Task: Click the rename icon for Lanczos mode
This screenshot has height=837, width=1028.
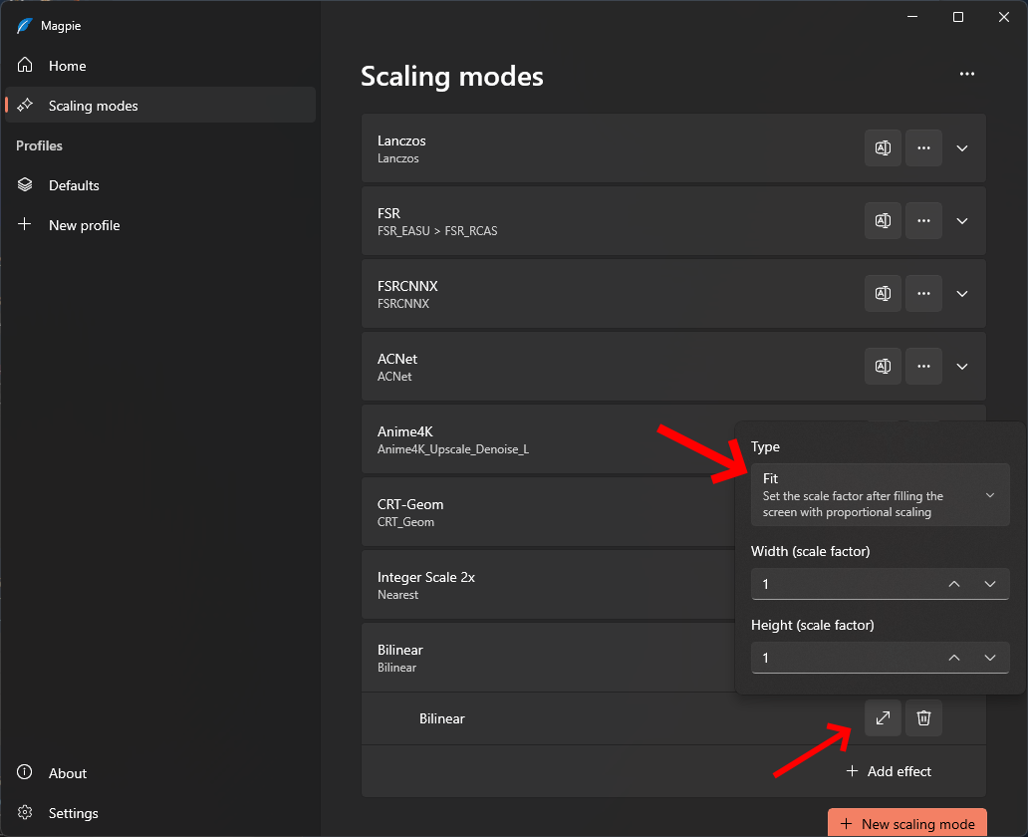Action: tap(883, 147)
